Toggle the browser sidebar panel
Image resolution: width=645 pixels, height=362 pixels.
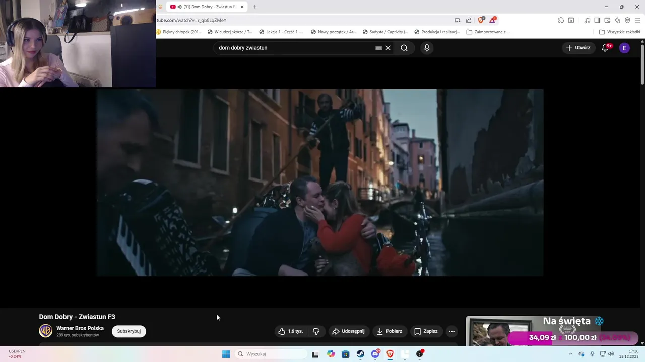pyautogui.click(x=597, y=20)
